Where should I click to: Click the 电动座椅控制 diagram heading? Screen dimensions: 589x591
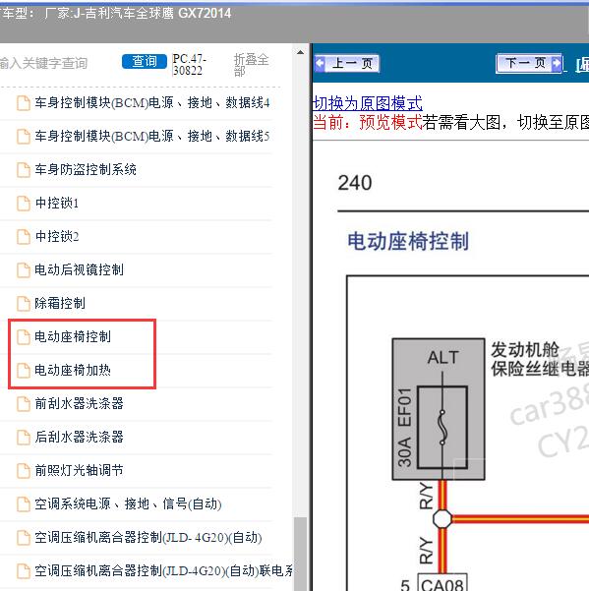(408, 241)
